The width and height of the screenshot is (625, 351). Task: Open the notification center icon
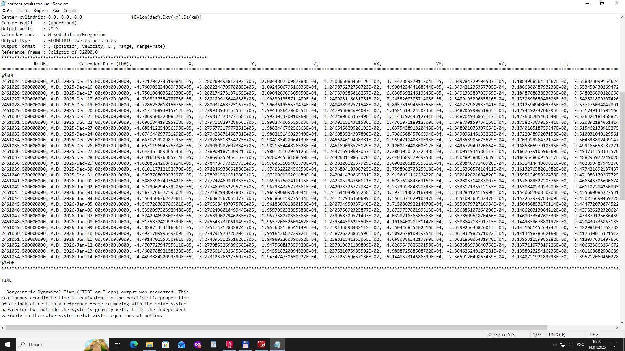pos(614,344)
